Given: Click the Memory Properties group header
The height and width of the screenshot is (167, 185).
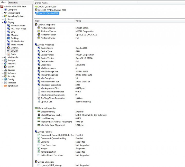Looking at the screenshot, I should 45,108.
